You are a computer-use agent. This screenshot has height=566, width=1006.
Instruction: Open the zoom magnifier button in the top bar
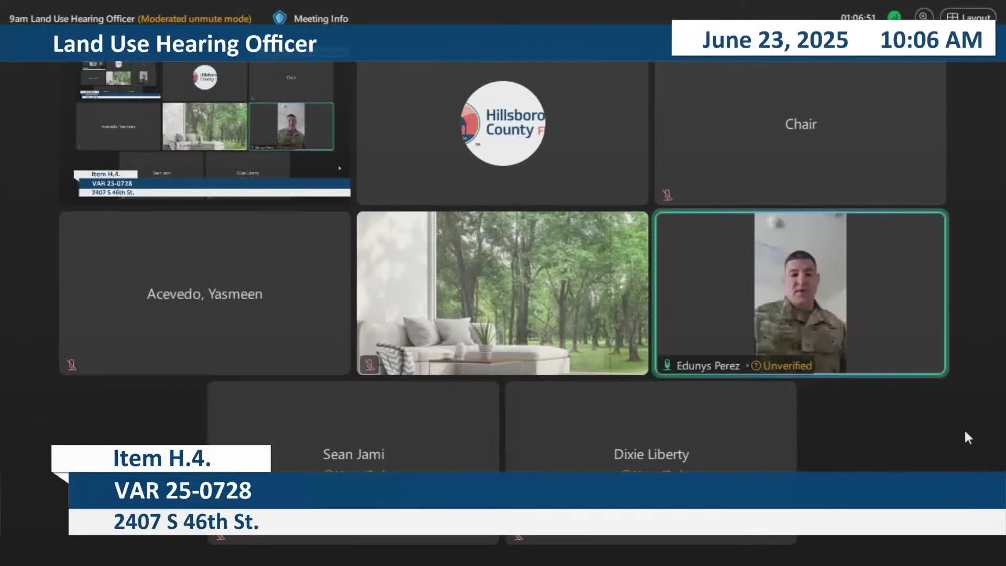click(923, 17)
